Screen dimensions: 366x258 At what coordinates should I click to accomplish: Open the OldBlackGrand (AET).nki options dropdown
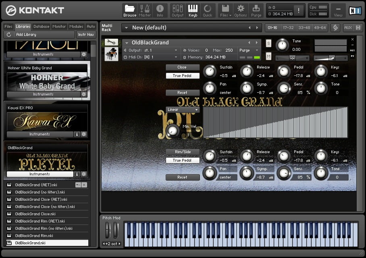78,185
